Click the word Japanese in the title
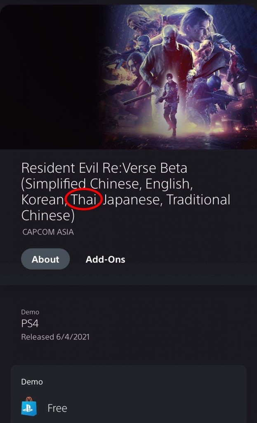 [x=132, y=200]
